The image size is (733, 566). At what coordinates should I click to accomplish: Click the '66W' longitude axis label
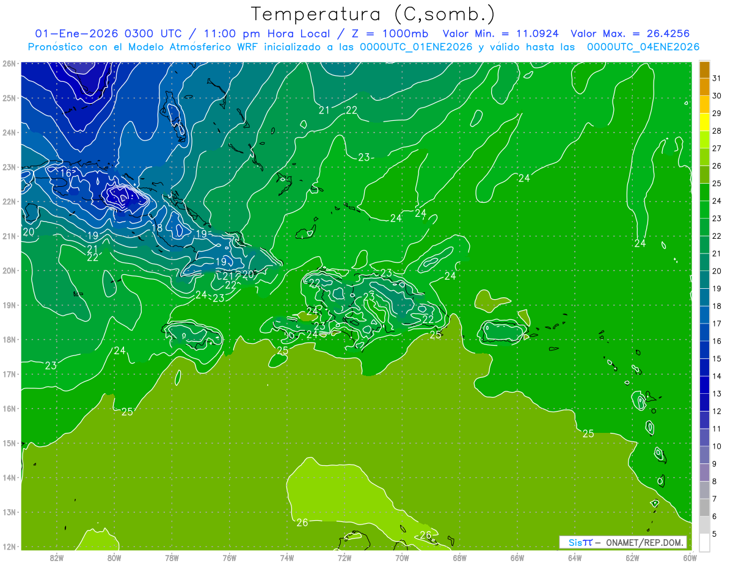point(517,557)
